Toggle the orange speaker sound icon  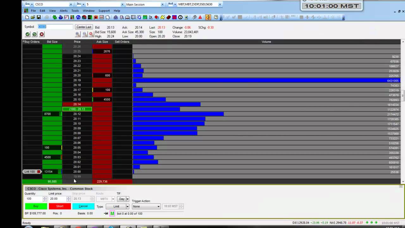click(x=208, y=17)
